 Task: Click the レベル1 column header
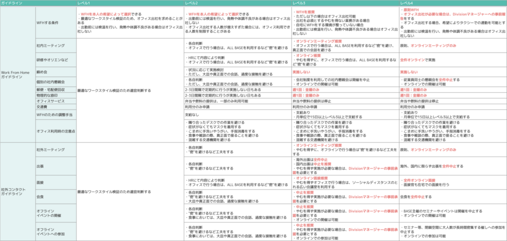click(130, 3)
